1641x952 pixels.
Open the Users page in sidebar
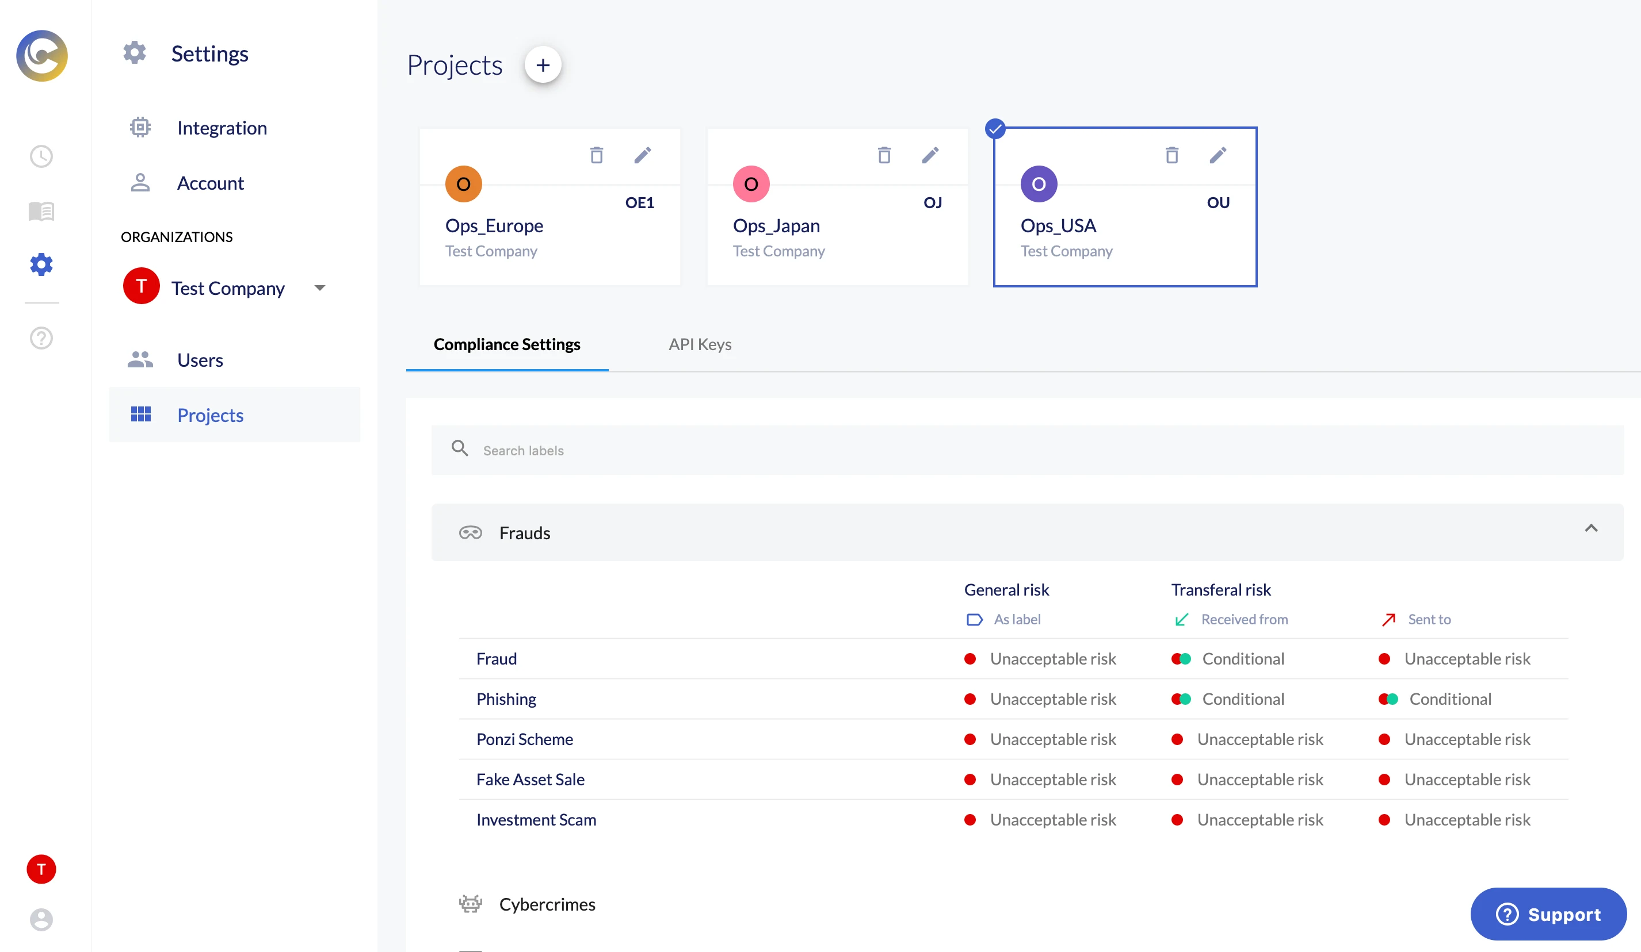pos(200,360)
